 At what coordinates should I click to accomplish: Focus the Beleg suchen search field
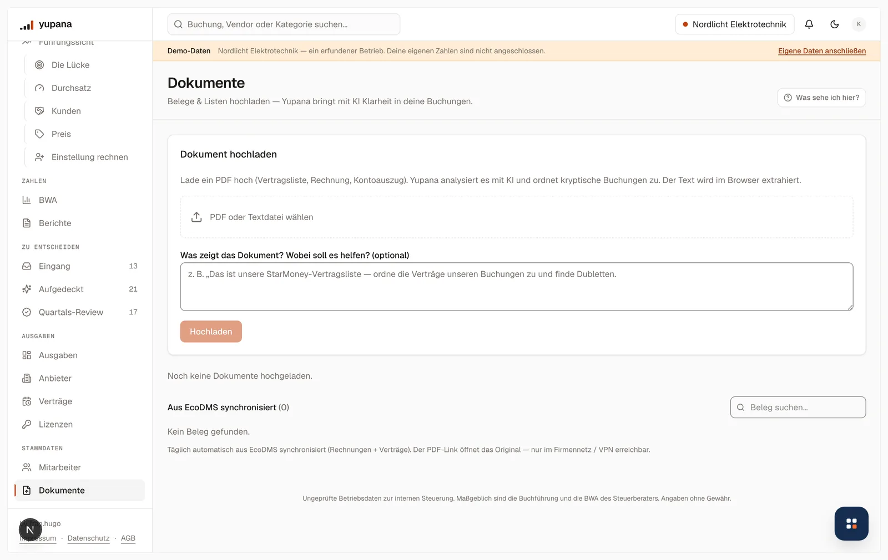click(x=798, y=408)
